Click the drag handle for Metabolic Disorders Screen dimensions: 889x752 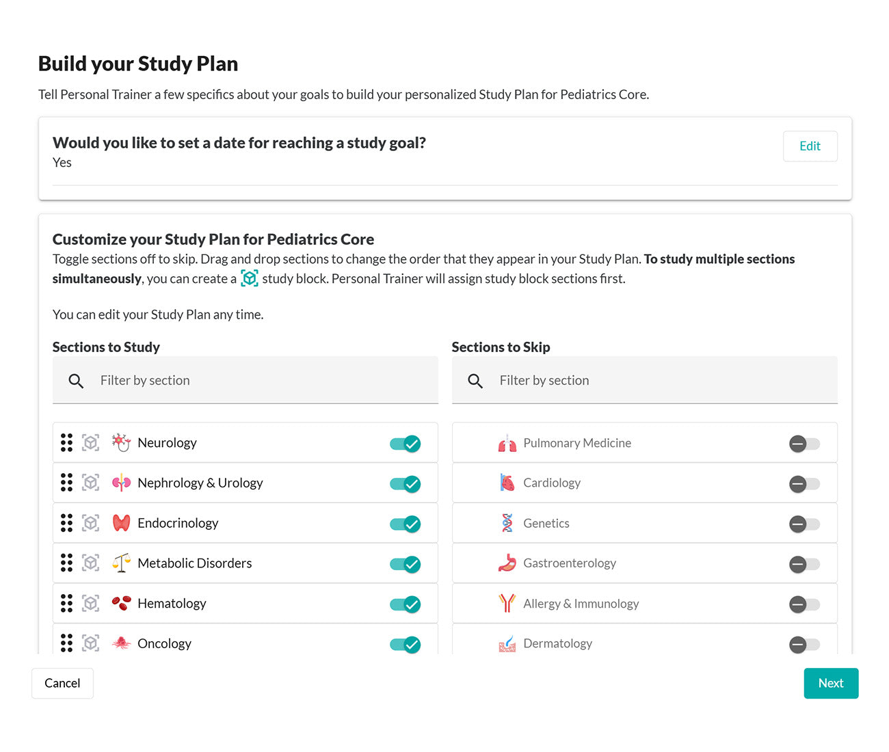tap(66, 563)
